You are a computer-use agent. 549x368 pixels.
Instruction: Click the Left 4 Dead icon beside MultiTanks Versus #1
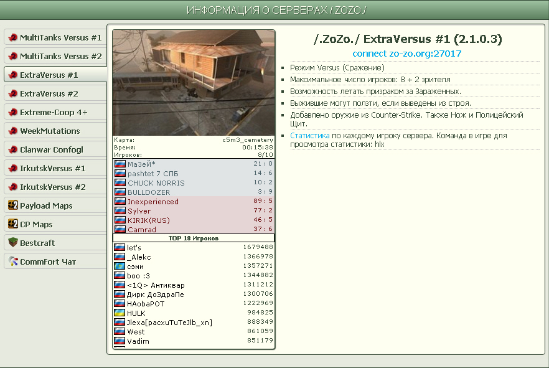click(12, 37)
